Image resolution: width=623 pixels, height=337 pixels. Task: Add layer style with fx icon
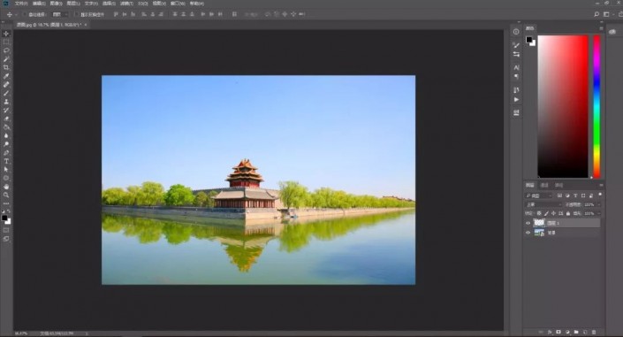tap(550, 332)
